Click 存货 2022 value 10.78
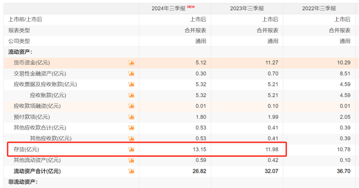This screenshot has height=188, width=359. pyautogui.click(x=344, y=149)
